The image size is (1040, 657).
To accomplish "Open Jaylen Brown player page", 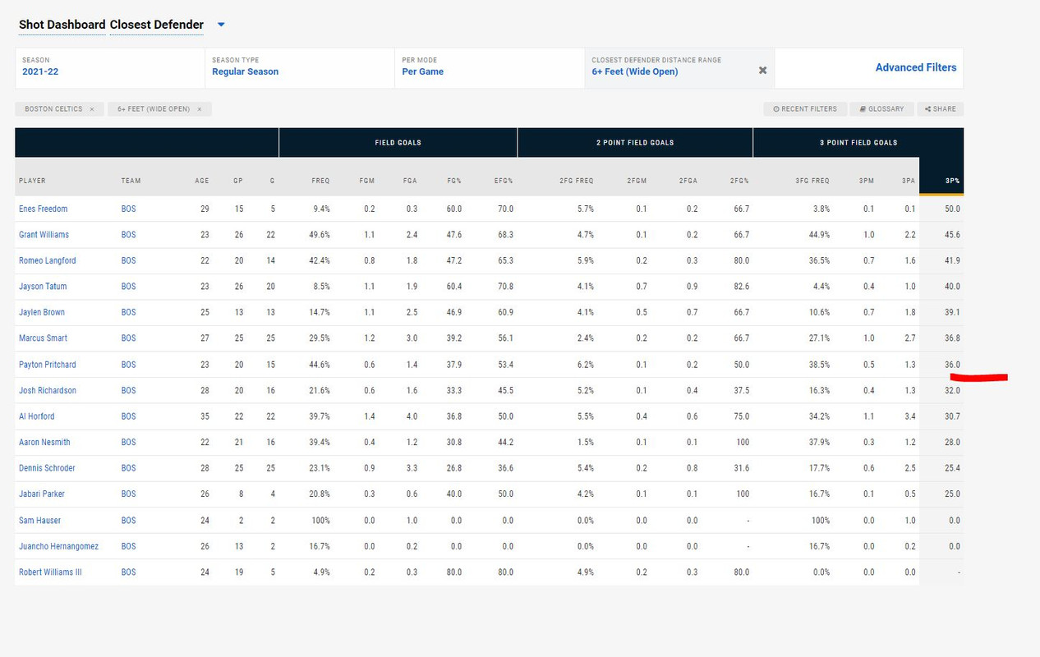I will [42, 312].
